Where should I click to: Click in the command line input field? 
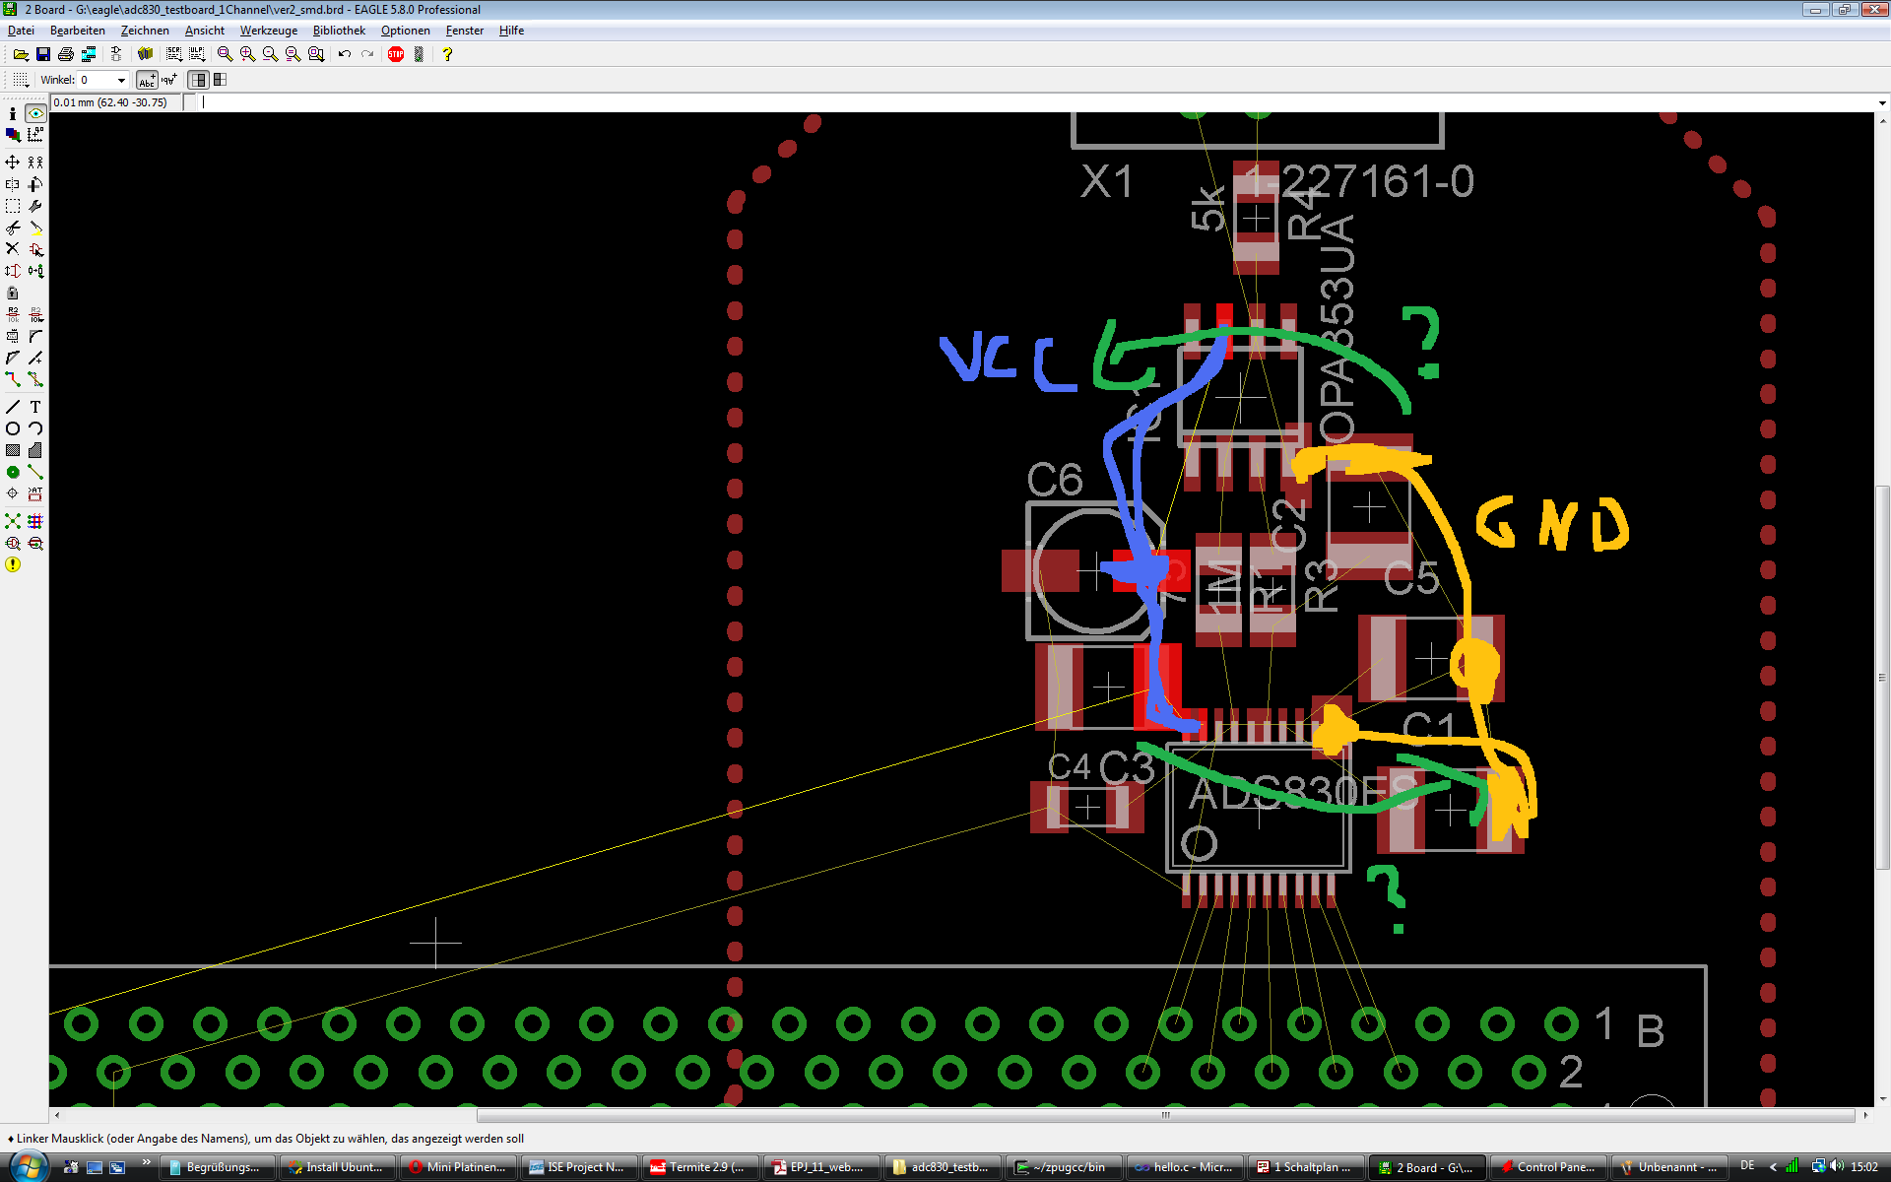(x=1036, y=102)
